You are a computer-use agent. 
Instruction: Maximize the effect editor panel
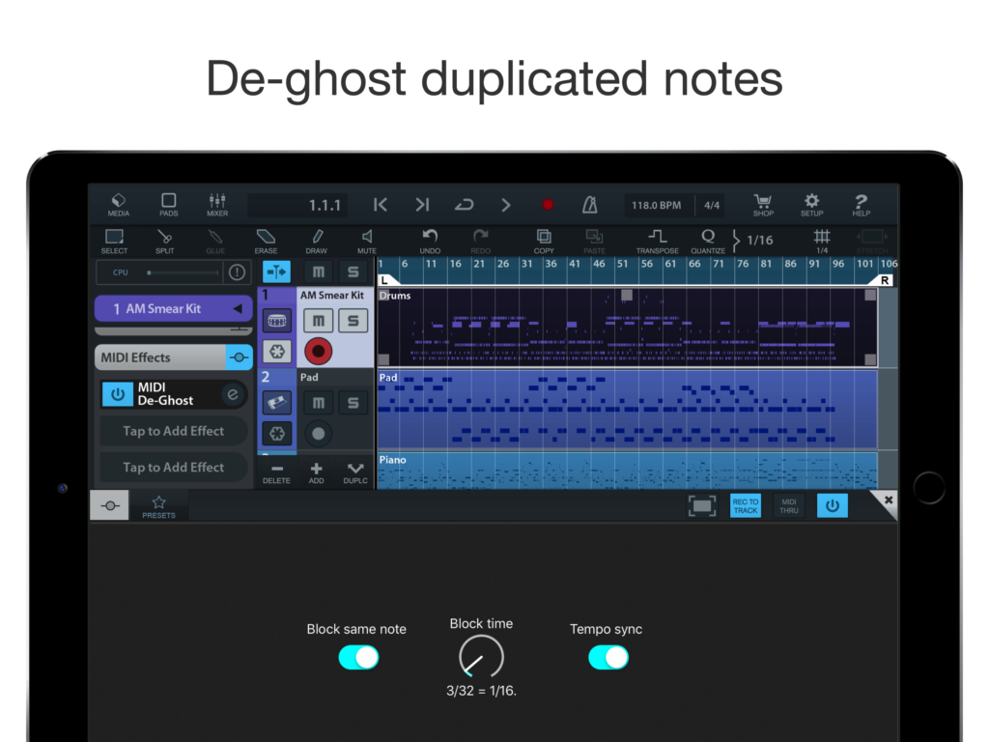pyautogui.click(x=702, y=505)
